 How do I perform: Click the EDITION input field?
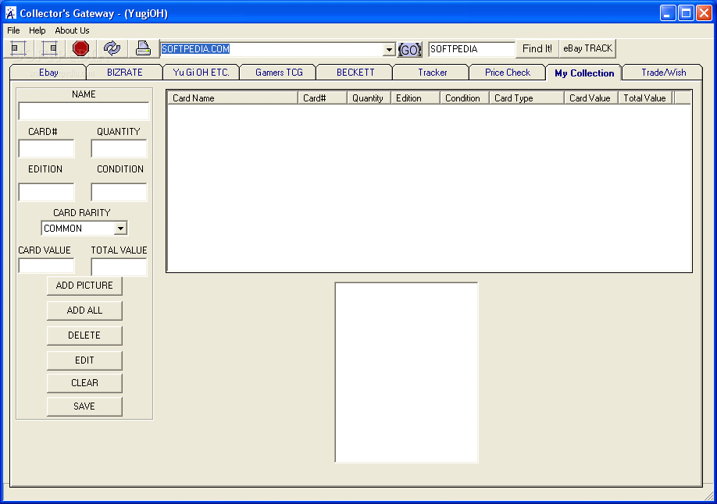point(46,192)
